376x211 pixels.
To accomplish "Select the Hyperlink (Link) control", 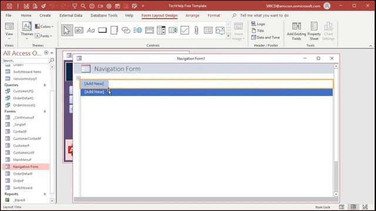I will coord(126,30).
